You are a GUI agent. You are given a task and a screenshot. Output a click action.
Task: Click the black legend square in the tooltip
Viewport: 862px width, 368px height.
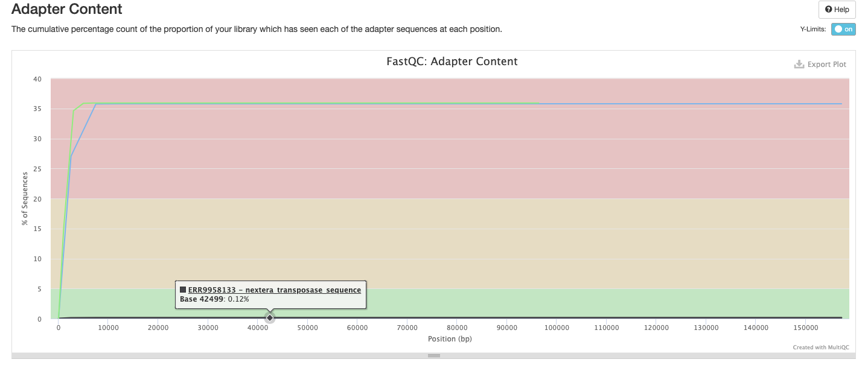[x=182, y=289]
